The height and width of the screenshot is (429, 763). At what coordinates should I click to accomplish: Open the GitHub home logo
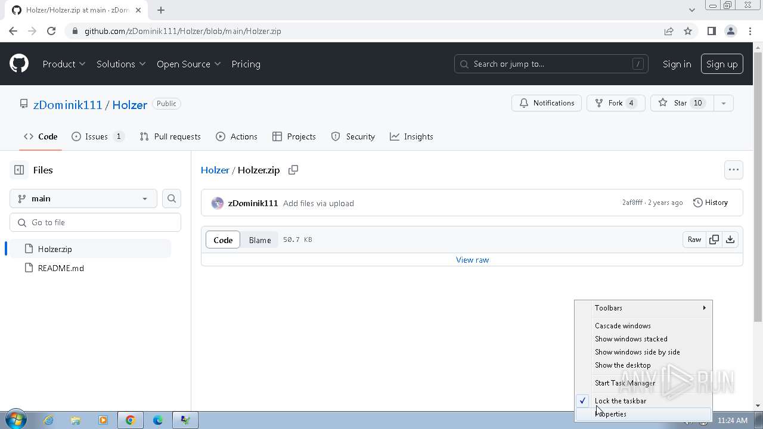(19, 64)
